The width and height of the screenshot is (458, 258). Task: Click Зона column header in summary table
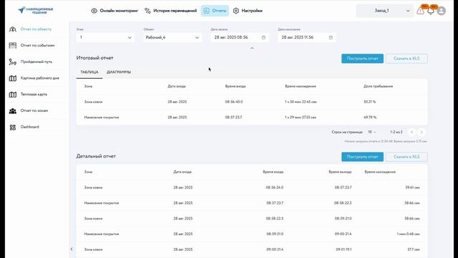coord(88,86)
